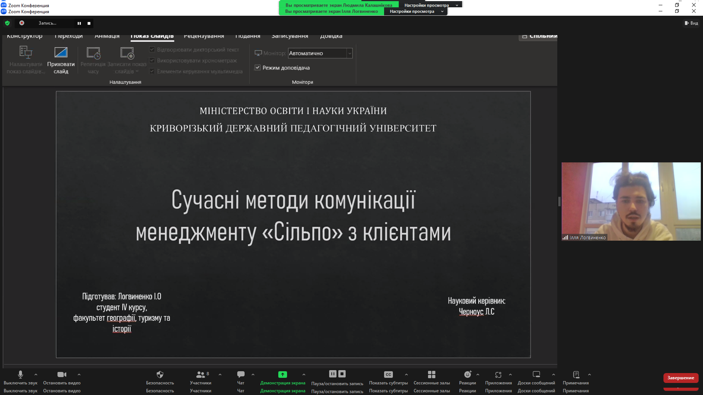The width and height of the screenshot is (703, 395).
Task: Open the Чат chat icon
Action: 241,375
